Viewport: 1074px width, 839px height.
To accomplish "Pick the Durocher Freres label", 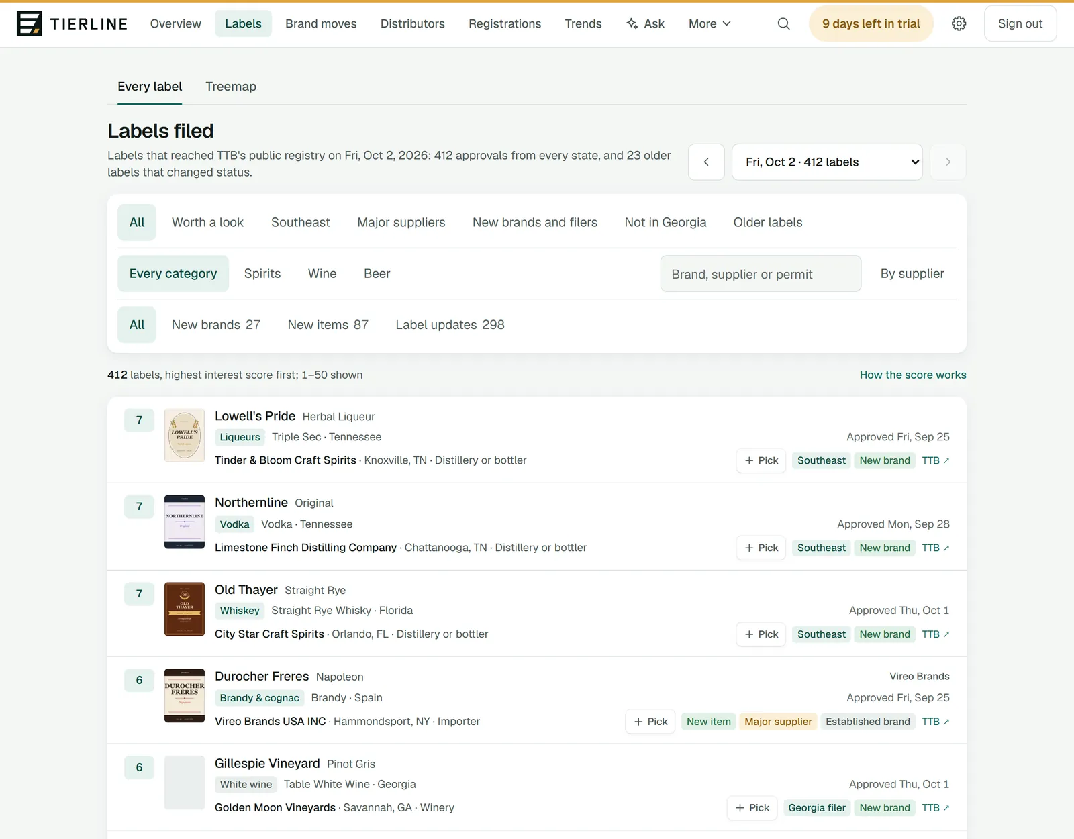I will click(x=650, y=722).
